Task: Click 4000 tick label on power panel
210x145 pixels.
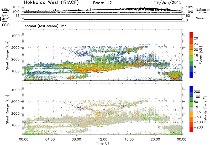Action: 15,36
